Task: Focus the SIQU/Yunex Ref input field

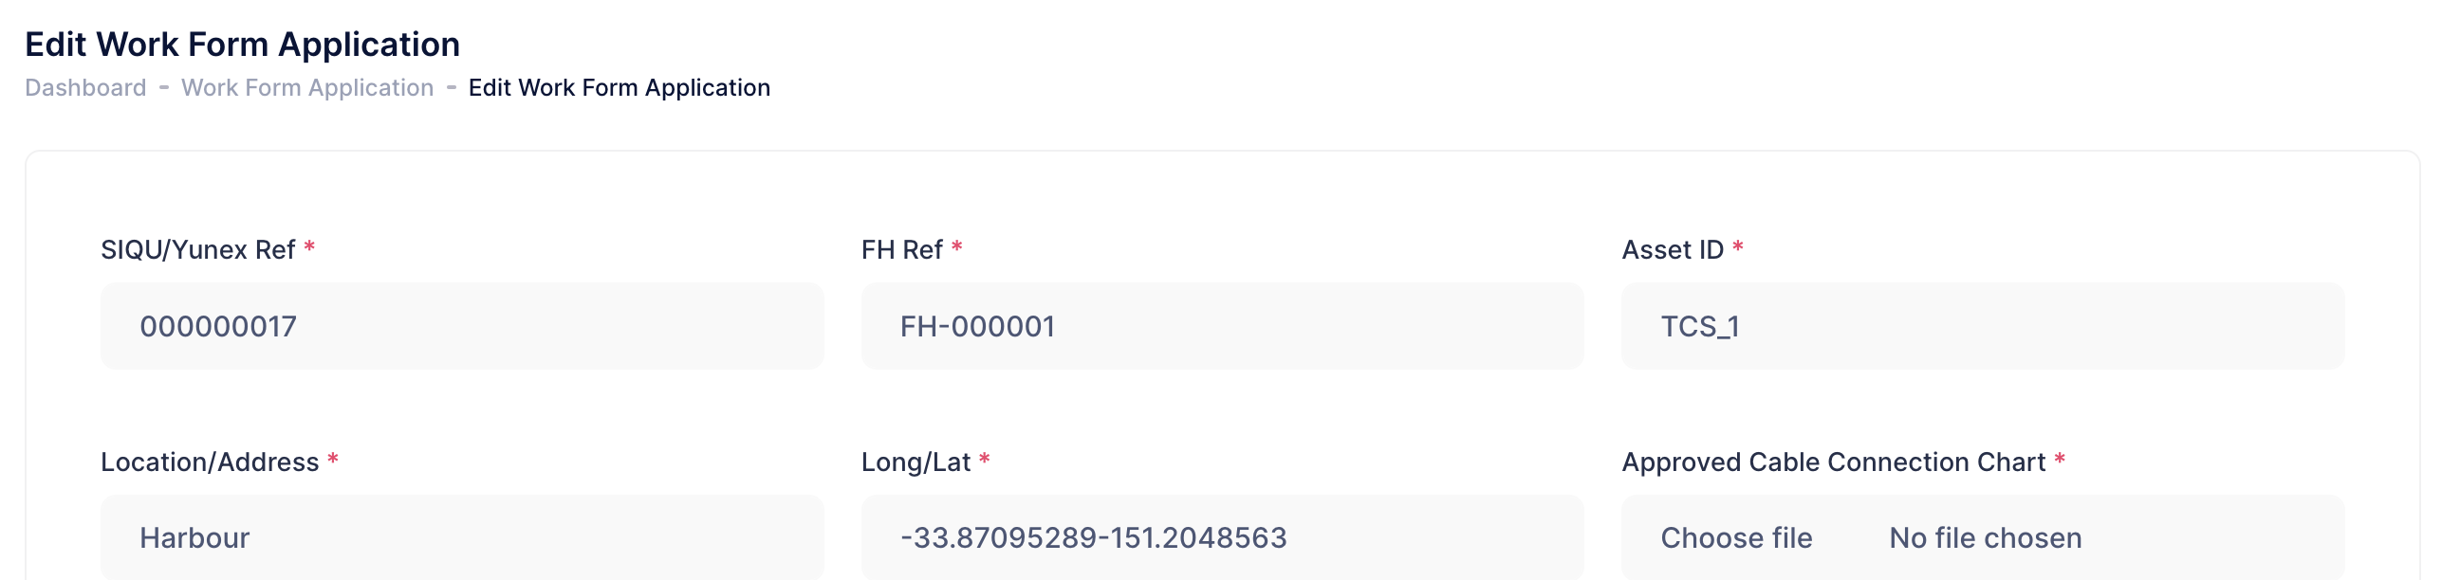Action: [462, 326]
